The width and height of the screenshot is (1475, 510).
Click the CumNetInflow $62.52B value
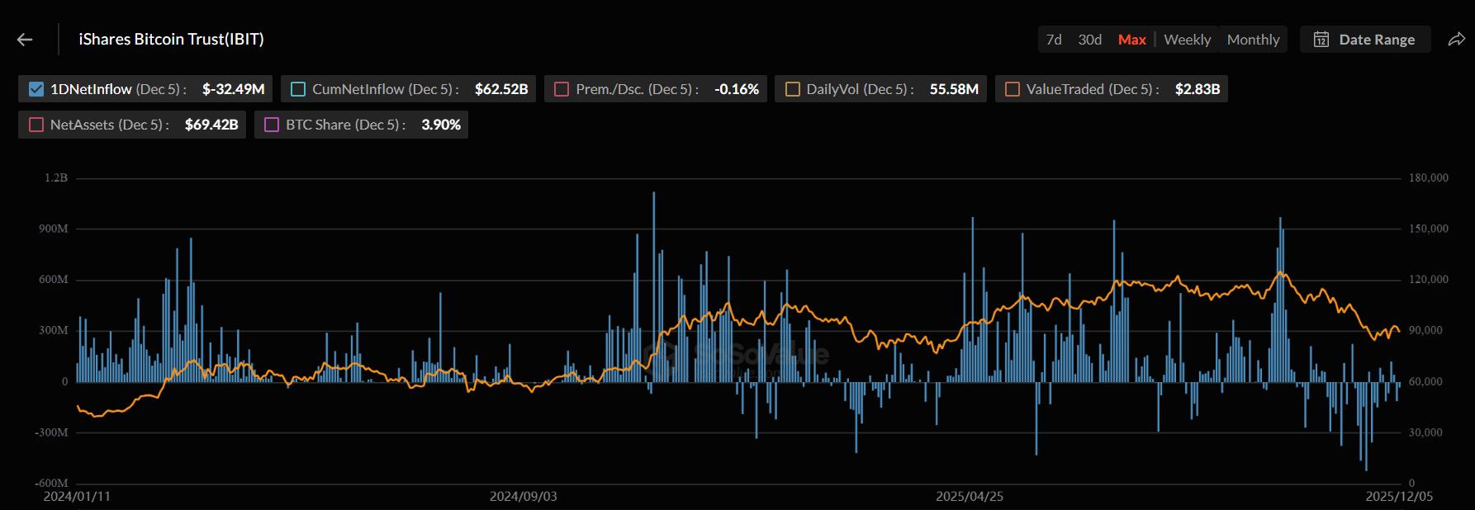coord(501,89)
